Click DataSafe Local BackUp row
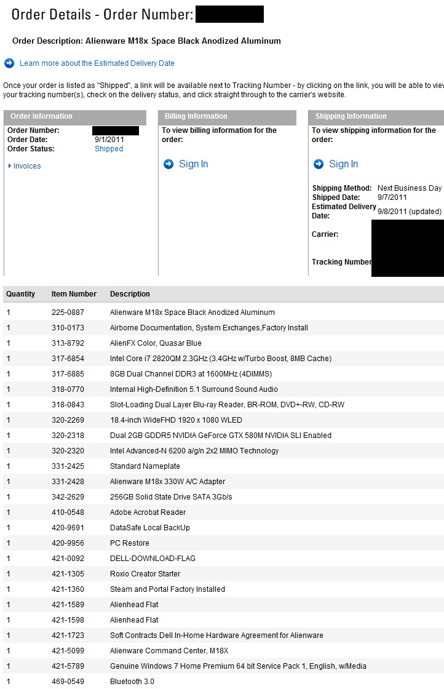 (223, 528)
